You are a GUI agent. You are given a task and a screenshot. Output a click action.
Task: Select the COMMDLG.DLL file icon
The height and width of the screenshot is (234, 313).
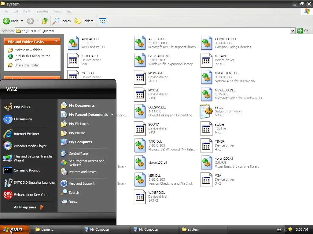point(207,43)
